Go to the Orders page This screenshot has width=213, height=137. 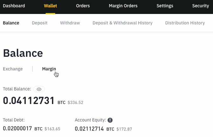83,6
